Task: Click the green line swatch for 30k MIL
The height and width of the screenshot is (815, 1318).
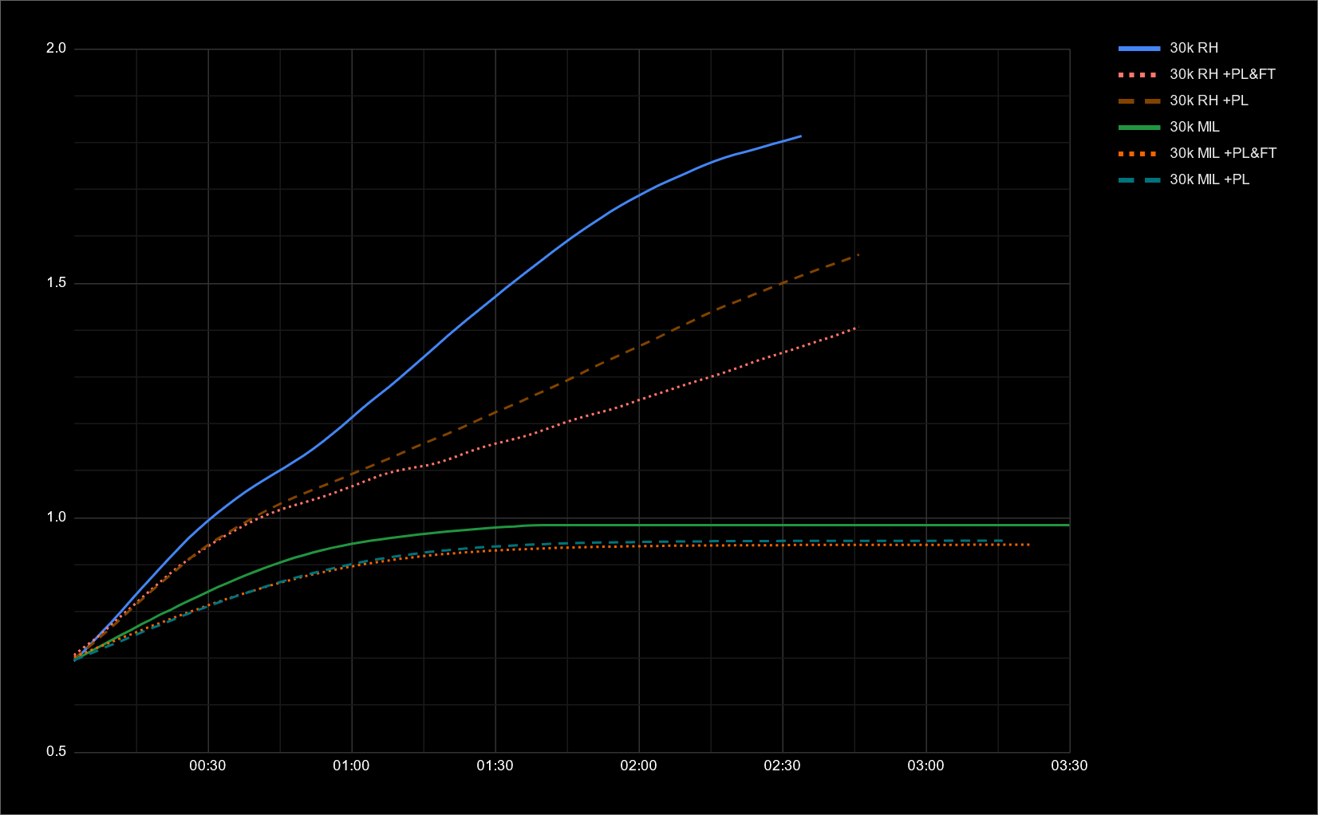Action: (x=1138, y=128)
